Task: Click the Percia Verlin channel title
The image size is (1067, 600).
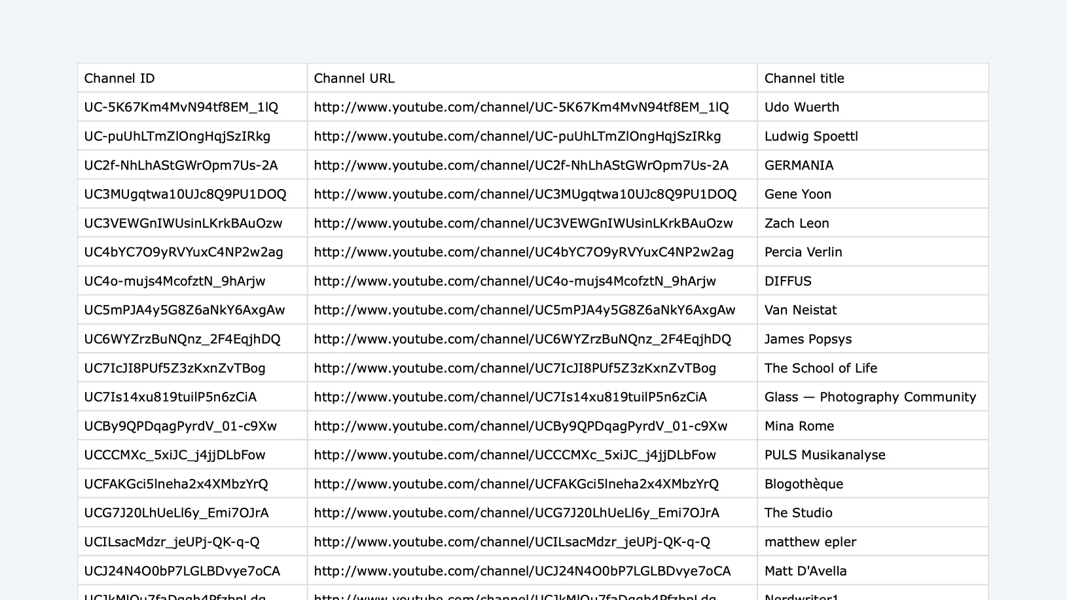Action: click(803, 251)
